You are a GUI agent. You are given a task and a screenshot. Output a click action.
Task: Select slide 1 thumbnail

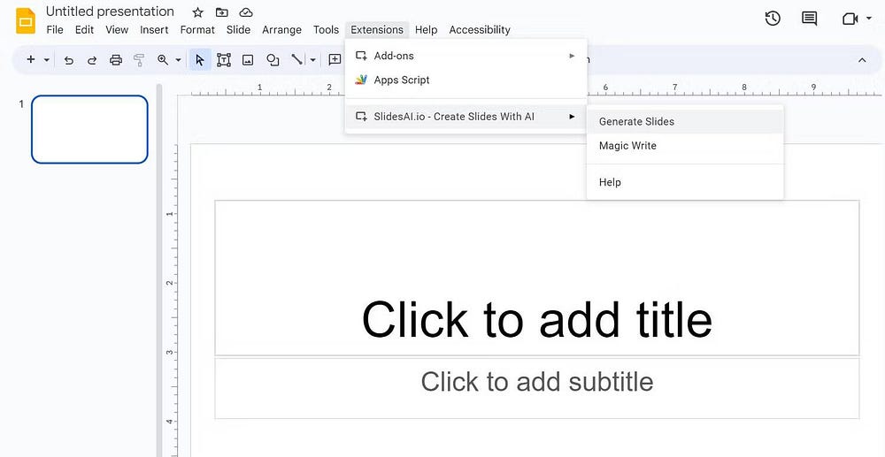click(x=89, y=129)
